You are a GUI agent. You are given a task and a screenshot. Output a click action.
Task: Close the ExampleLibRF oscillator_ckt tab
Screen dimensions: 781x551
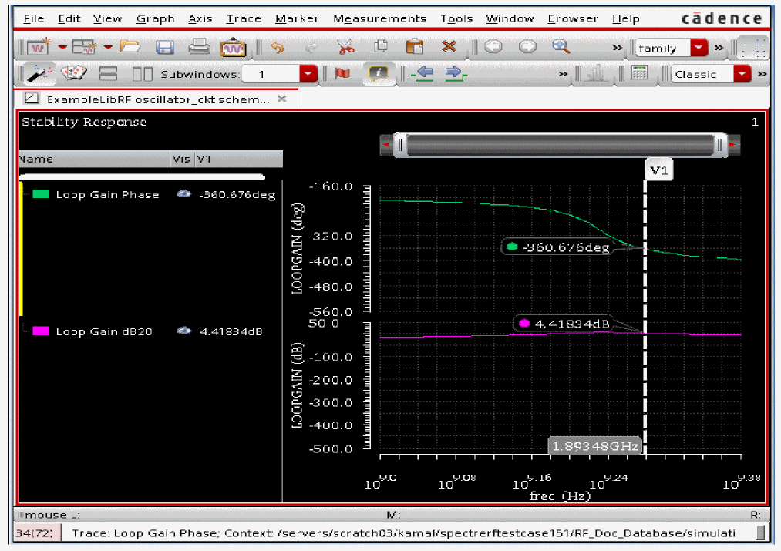pos(281,99)
